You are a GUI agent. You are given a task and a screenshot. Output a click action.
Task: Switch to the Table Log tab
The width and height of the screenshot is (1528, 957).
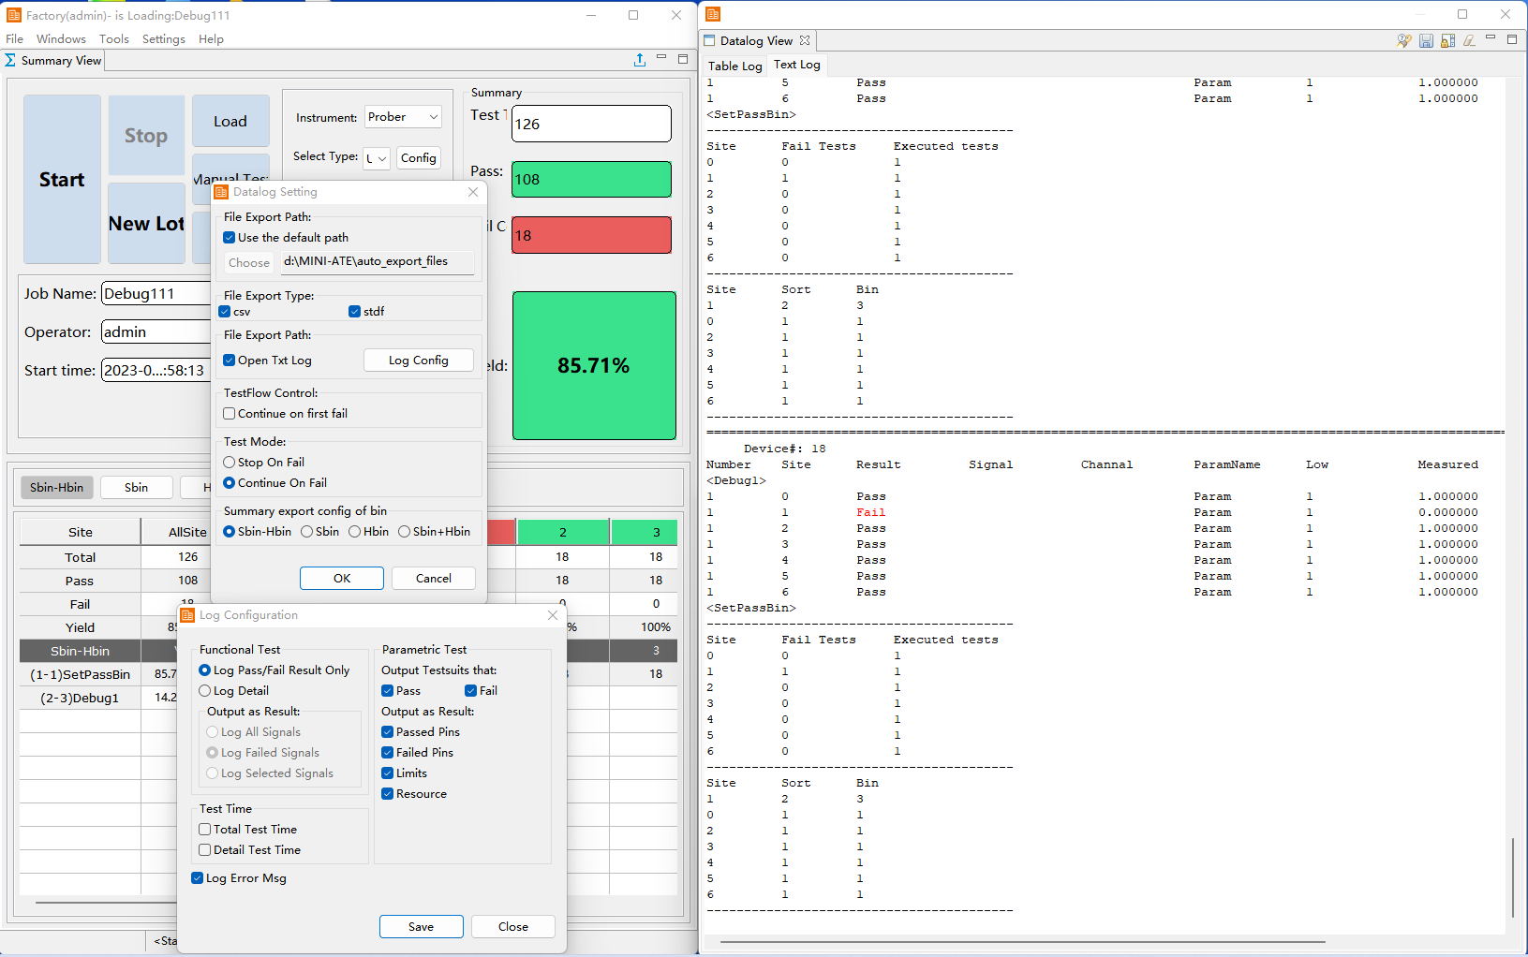[734, 66]
